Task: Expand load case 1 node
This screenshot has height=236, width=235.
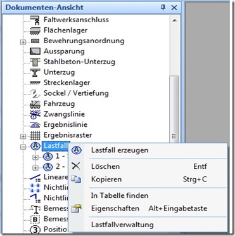Action: [x=35, y=157]
